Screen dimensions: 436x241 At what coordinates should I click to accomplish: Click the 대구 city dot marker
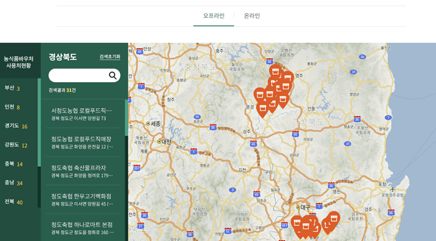(x=298, y=207)
